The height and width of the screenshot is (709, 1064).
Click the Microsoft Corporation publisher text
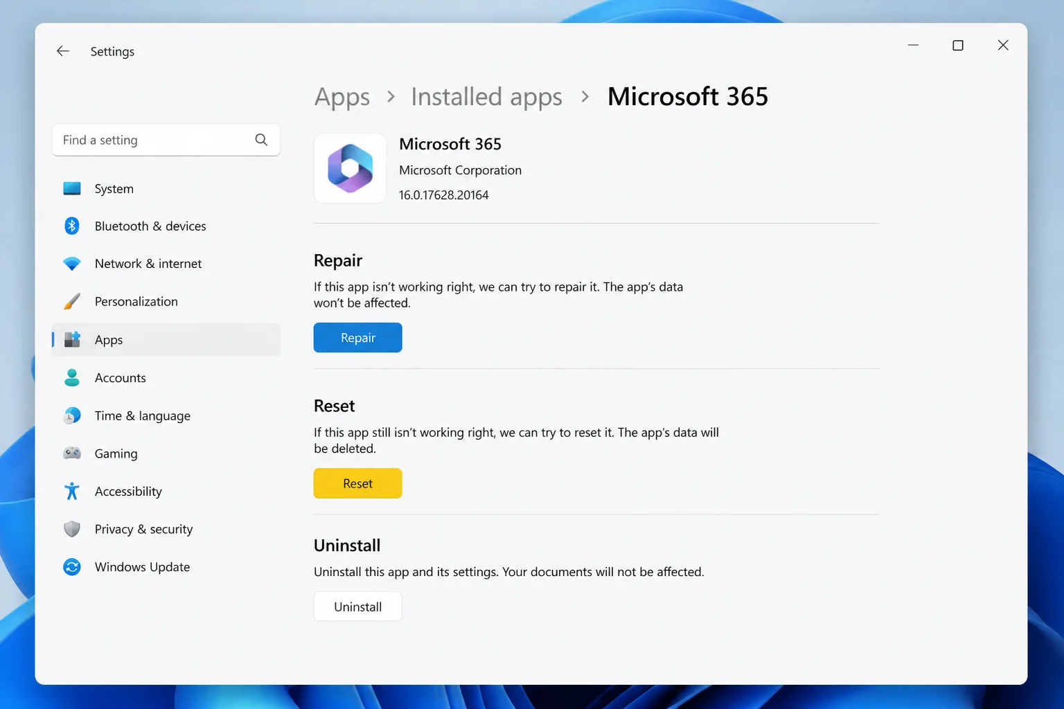(460, 170)
